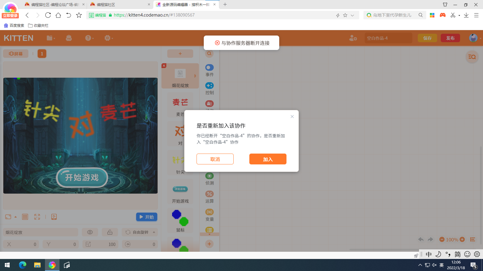
Task: Open the 变量 variables block category
Action: click(x=210, y=215)
